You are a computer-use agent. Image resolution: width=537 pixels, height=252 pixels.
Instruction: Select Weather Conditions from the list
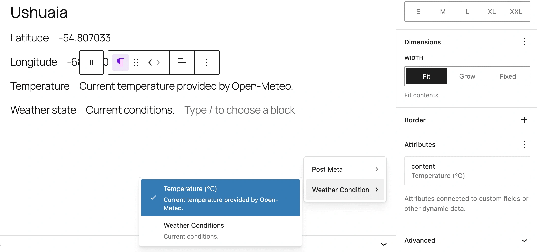[194, 225]
